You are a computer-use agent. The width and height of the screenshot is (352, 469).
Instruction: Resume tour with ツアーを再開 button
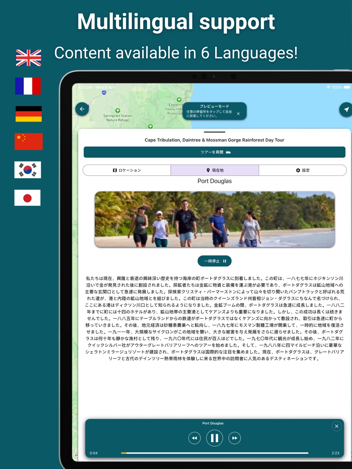(x=215, y=152)
